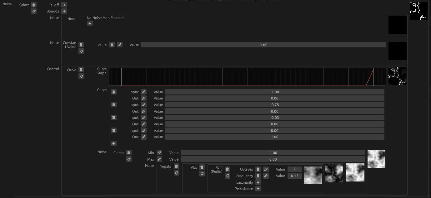The width and height of the screenshot is (431, 198).
Task: Click the Constant Value 1.00 slider
Action: tap(263, 45)
